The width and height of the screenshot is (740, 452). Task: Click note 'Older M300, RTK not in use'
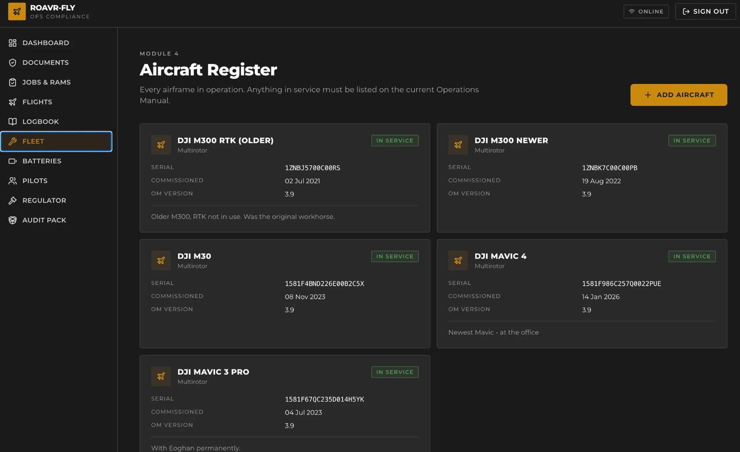pos(243,217)
